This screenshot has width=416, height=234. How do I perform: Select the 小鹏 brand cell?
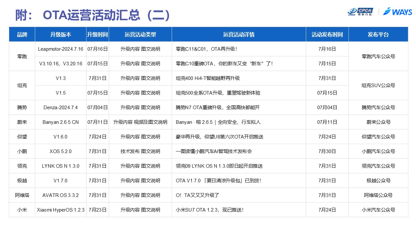pos(22,151)
